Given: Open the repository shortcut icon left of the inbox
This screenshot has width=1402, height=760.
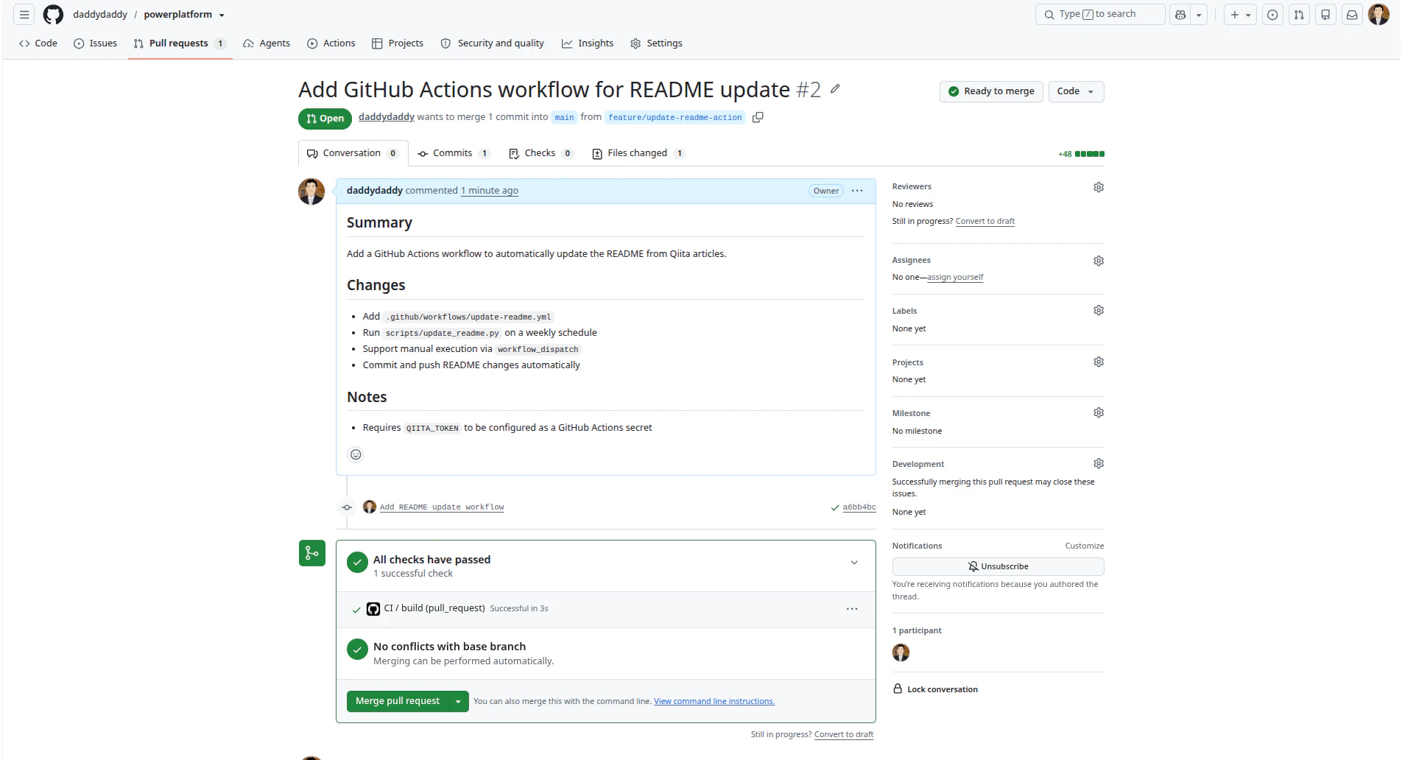Looking at the screenshot, I should [1325, 15].
